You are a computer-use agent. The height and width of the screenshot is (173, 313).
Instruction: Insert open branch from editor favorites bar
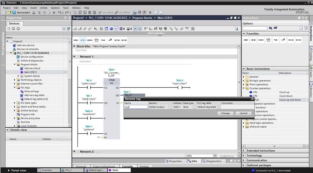pyautogui.click(x=103, y=40)
